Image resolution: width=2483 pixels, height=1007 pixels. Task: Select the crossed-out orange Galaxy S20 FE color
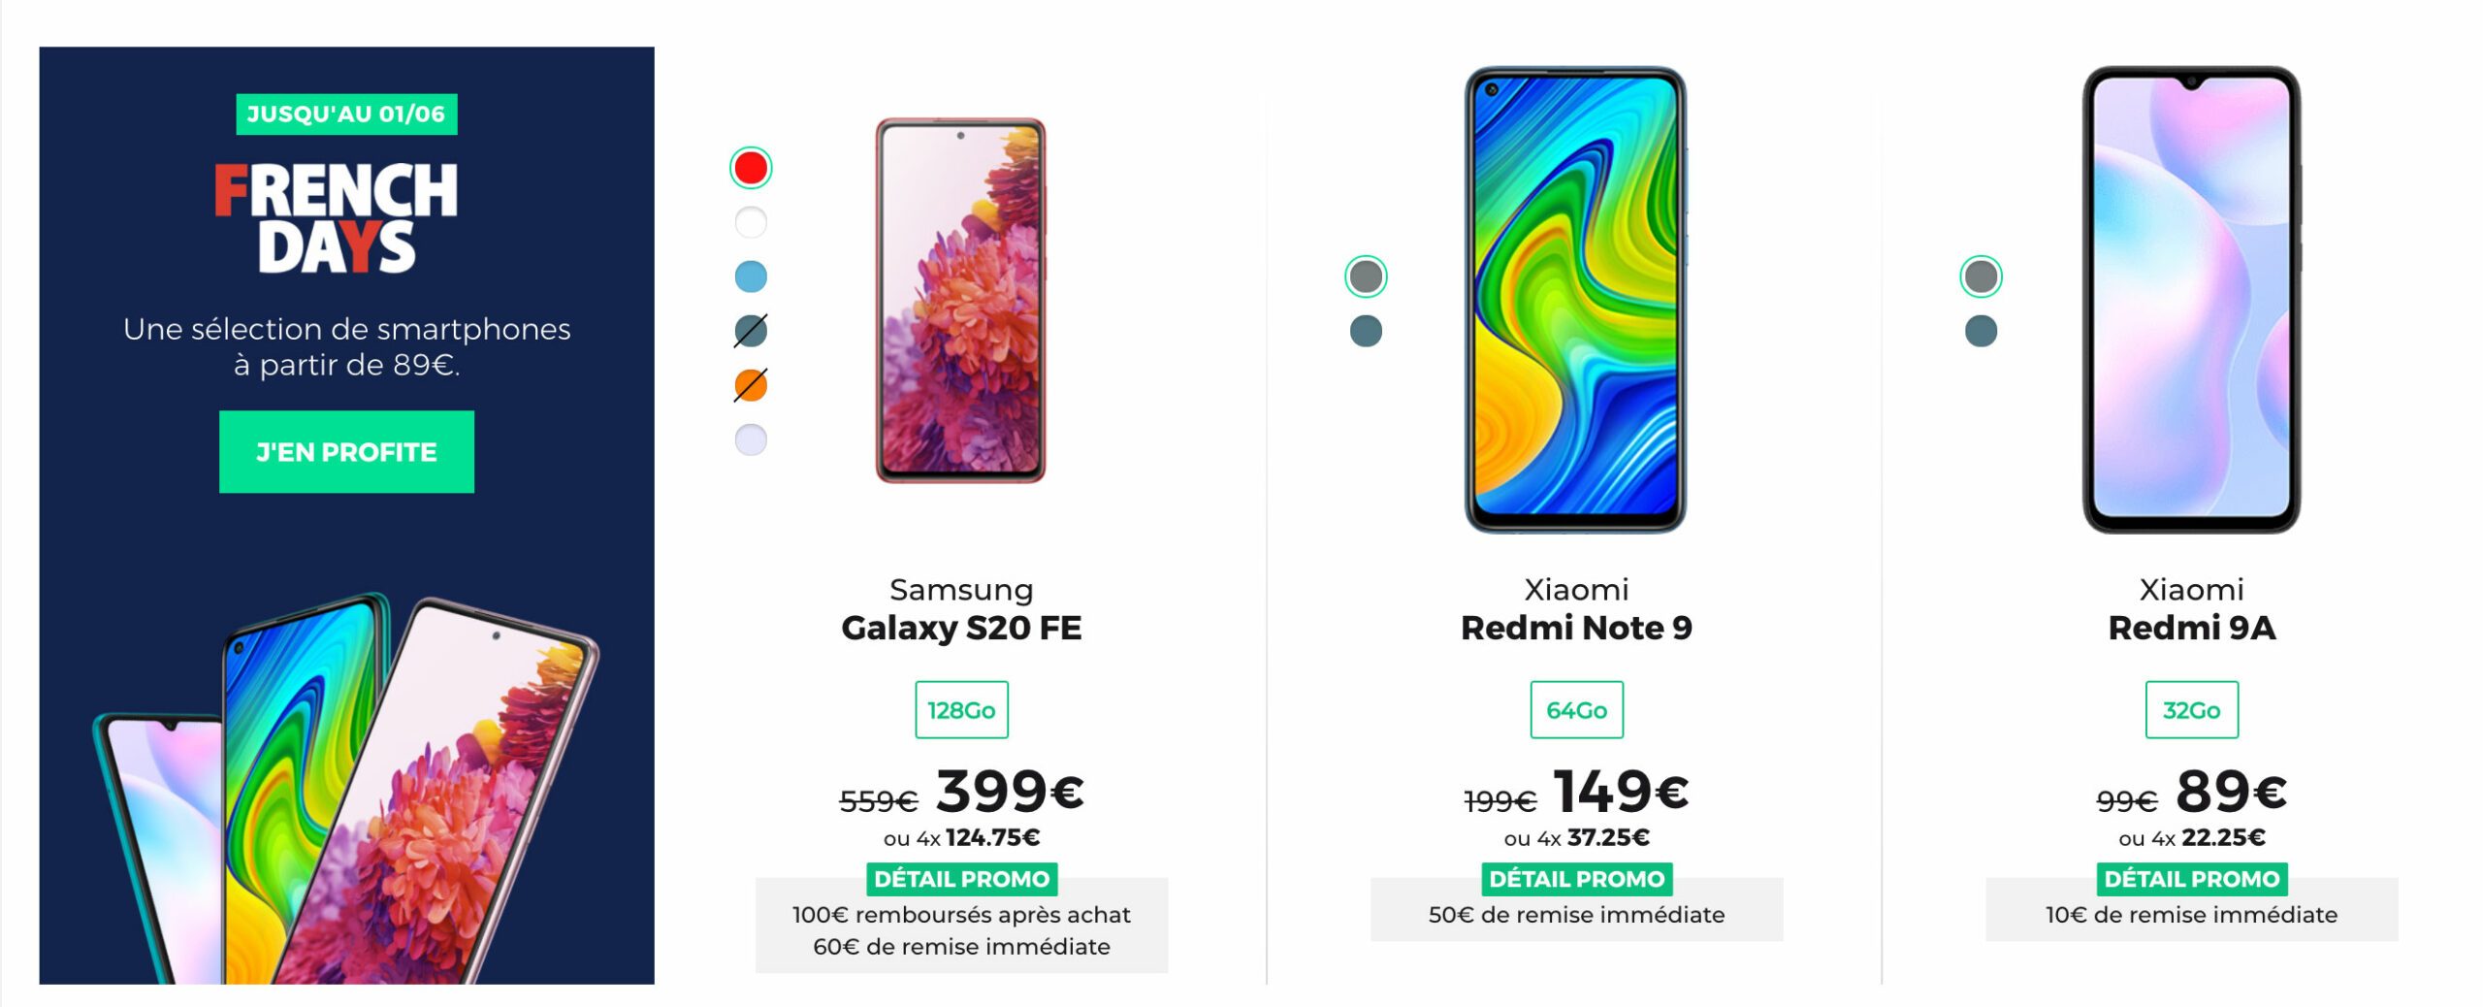pos(751,385)
